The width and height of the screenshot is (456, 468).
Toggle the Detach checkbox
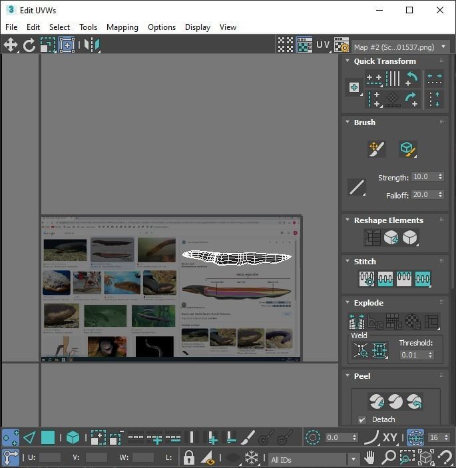(362, 419)
